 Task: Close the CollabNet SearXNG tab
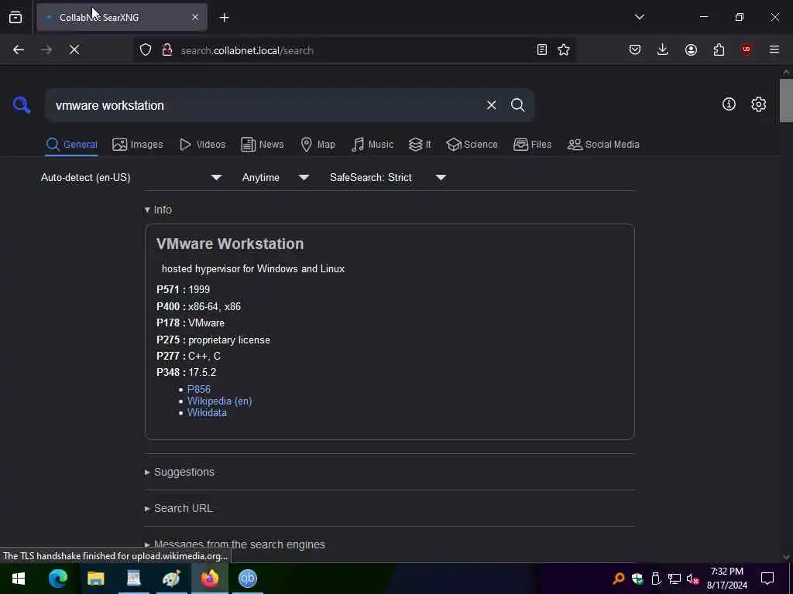point(195,17)
